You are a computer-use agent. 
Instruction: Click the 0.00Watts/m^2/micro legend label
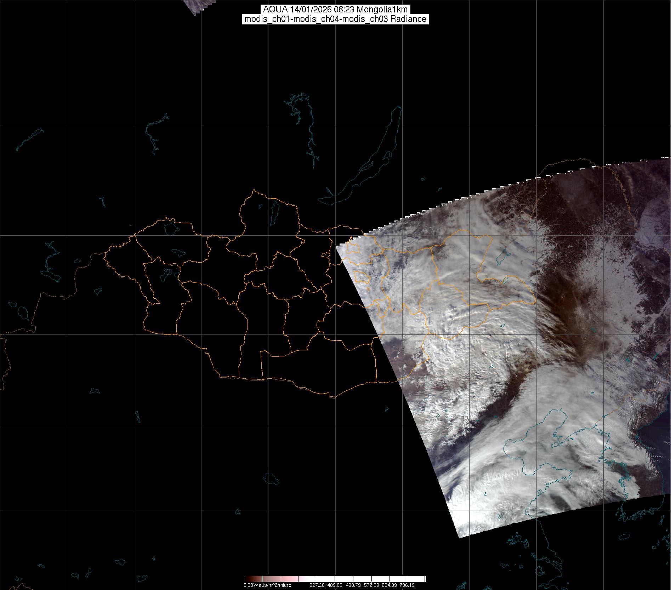267,585
